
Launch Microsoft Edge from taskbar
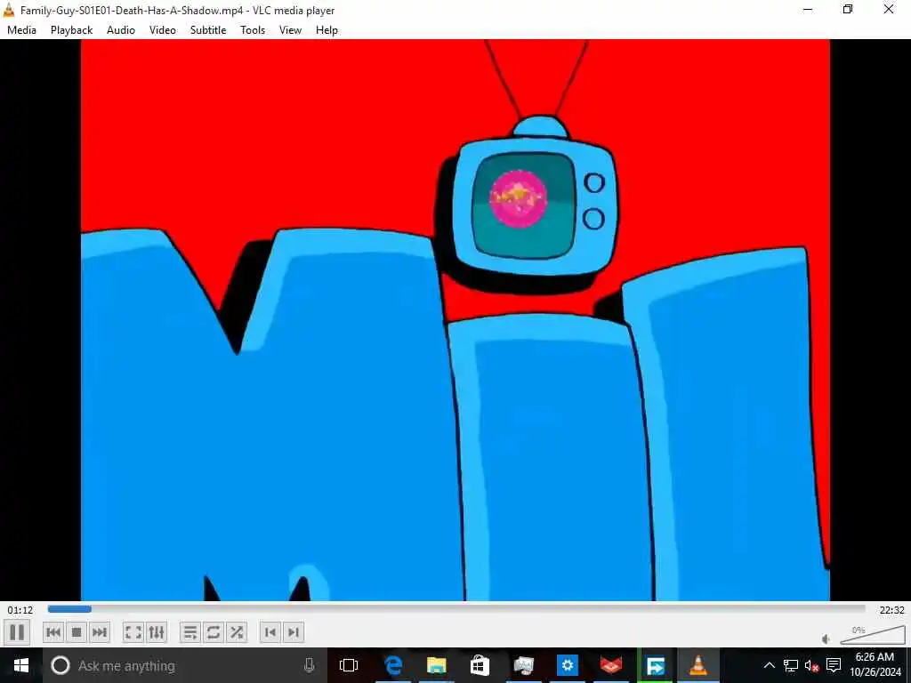pyautogui.click(x=393, y=665)
